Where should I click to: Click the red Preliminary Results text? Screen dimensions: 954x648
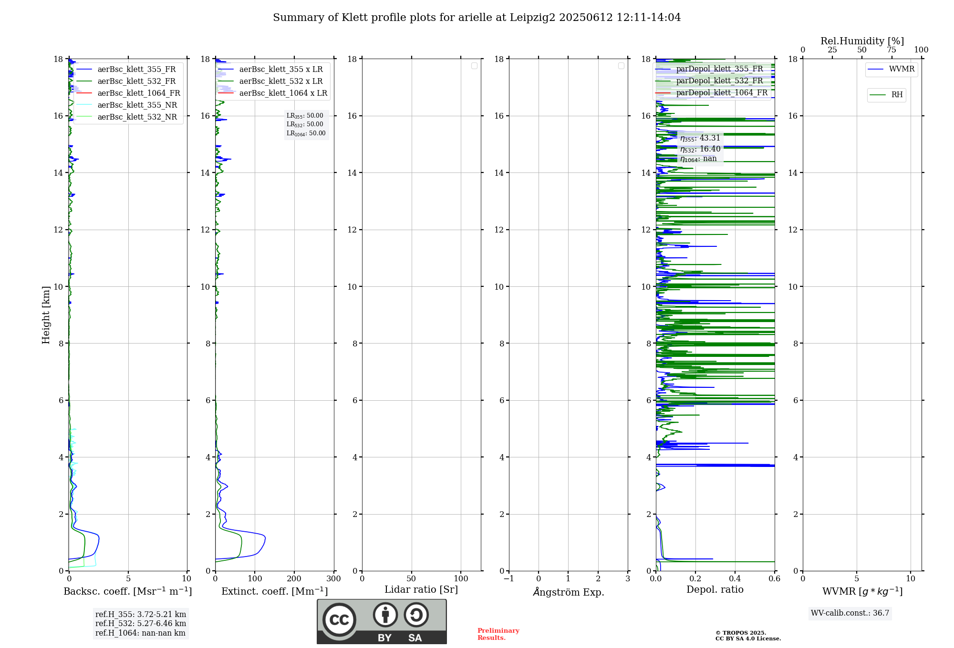tap(498, 634)
